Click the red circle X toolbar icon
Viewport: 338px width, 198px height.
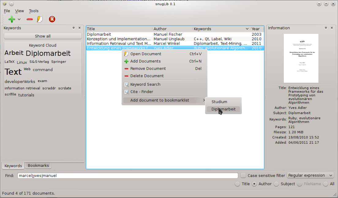[52, 19]
